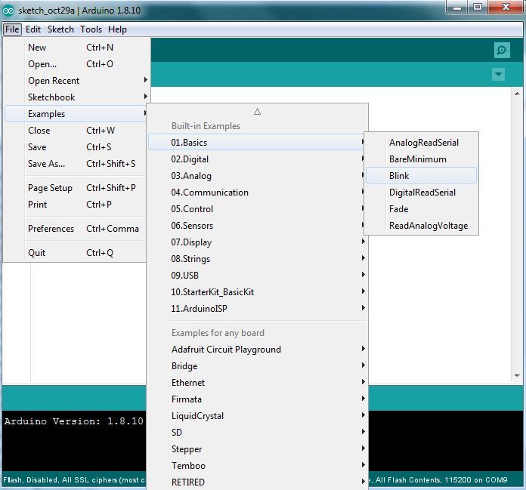The width and height of the screenshot is (526, 490).
Task: Open the Fade example sketch
Action: coord(421,209)
